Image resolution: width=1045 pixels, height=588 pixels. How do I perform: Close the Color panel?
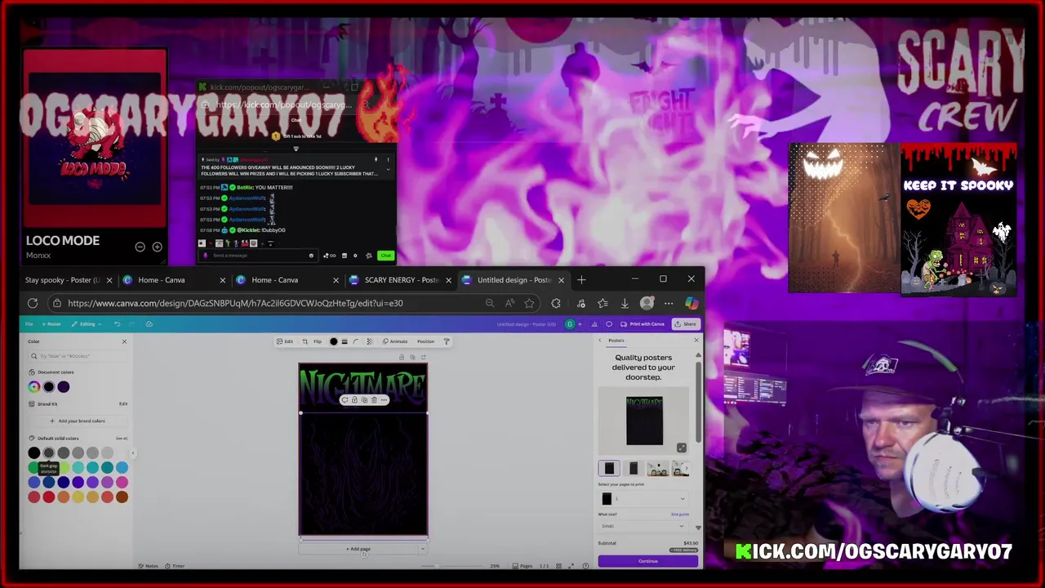(124, 341)
